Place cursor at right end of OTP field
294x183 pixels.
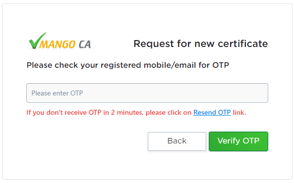[x=263, y=93]
